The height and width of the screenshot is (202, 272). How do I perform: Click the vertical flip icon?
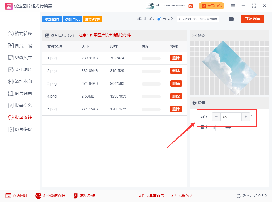(x=228, y=128)
